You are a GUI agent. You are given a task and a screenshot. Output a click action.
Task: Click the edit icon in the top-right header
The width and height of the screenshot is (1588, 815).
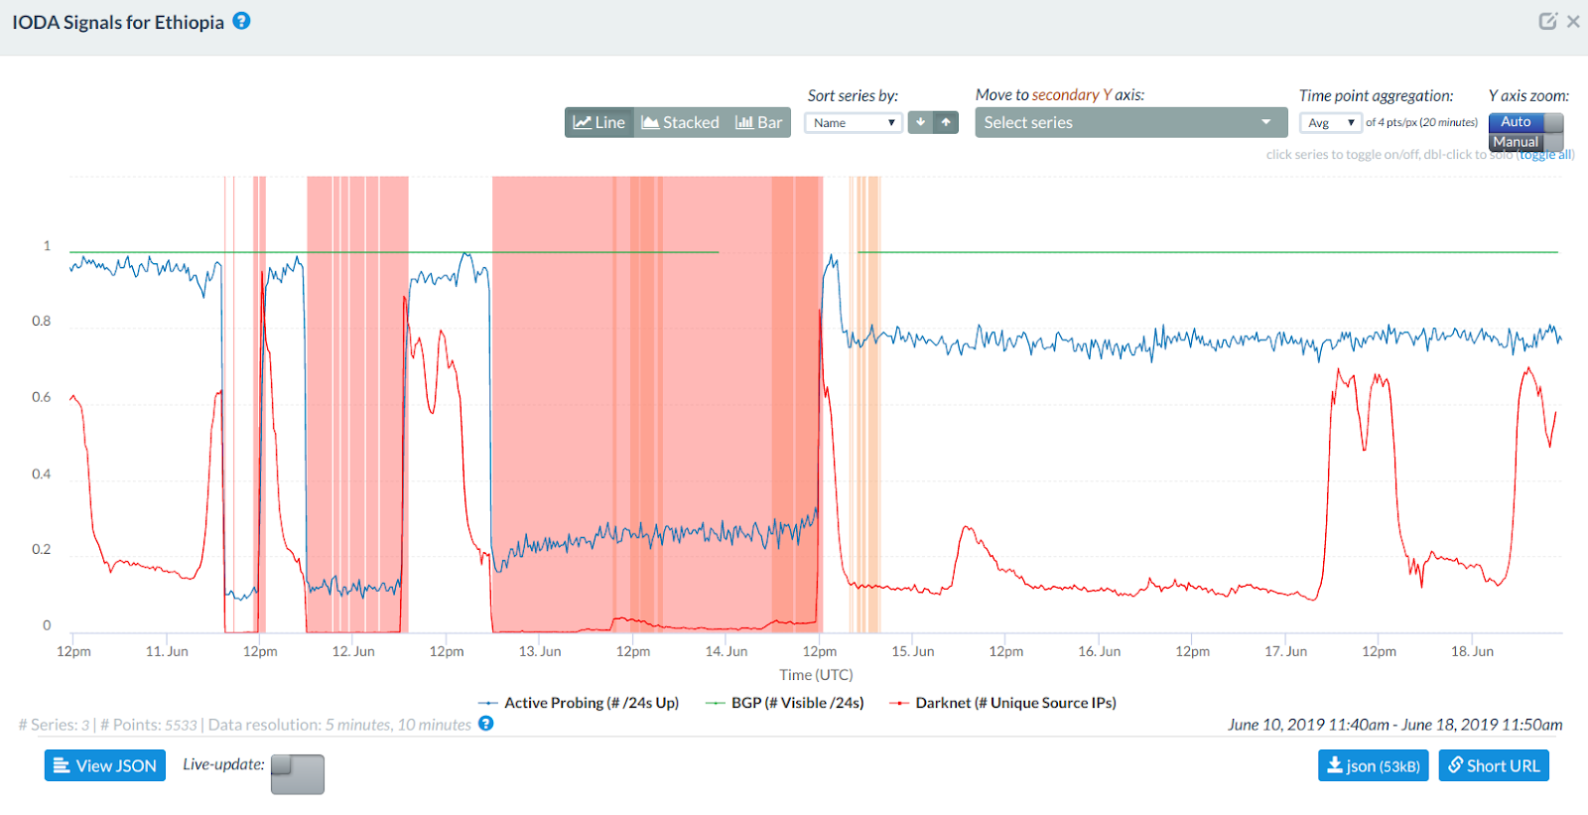click(1546, 21)
